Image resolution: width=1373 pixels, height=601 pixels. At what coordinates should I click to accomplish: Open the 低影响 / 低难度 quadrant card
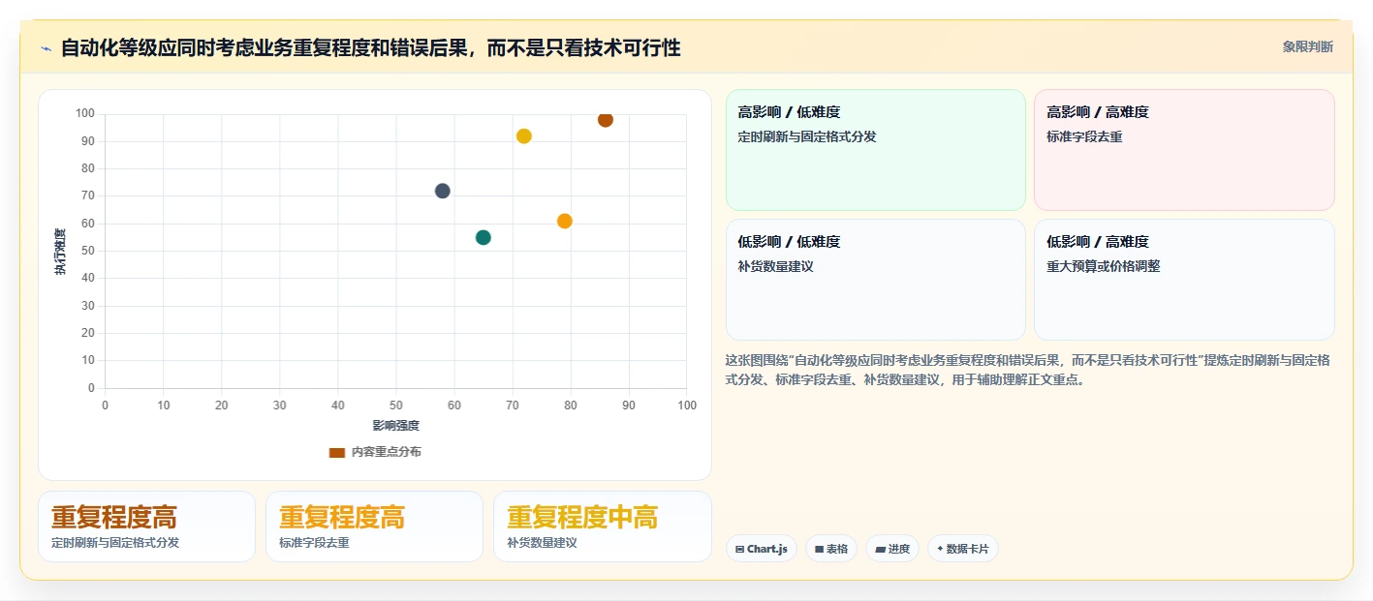tap(876, 280)
